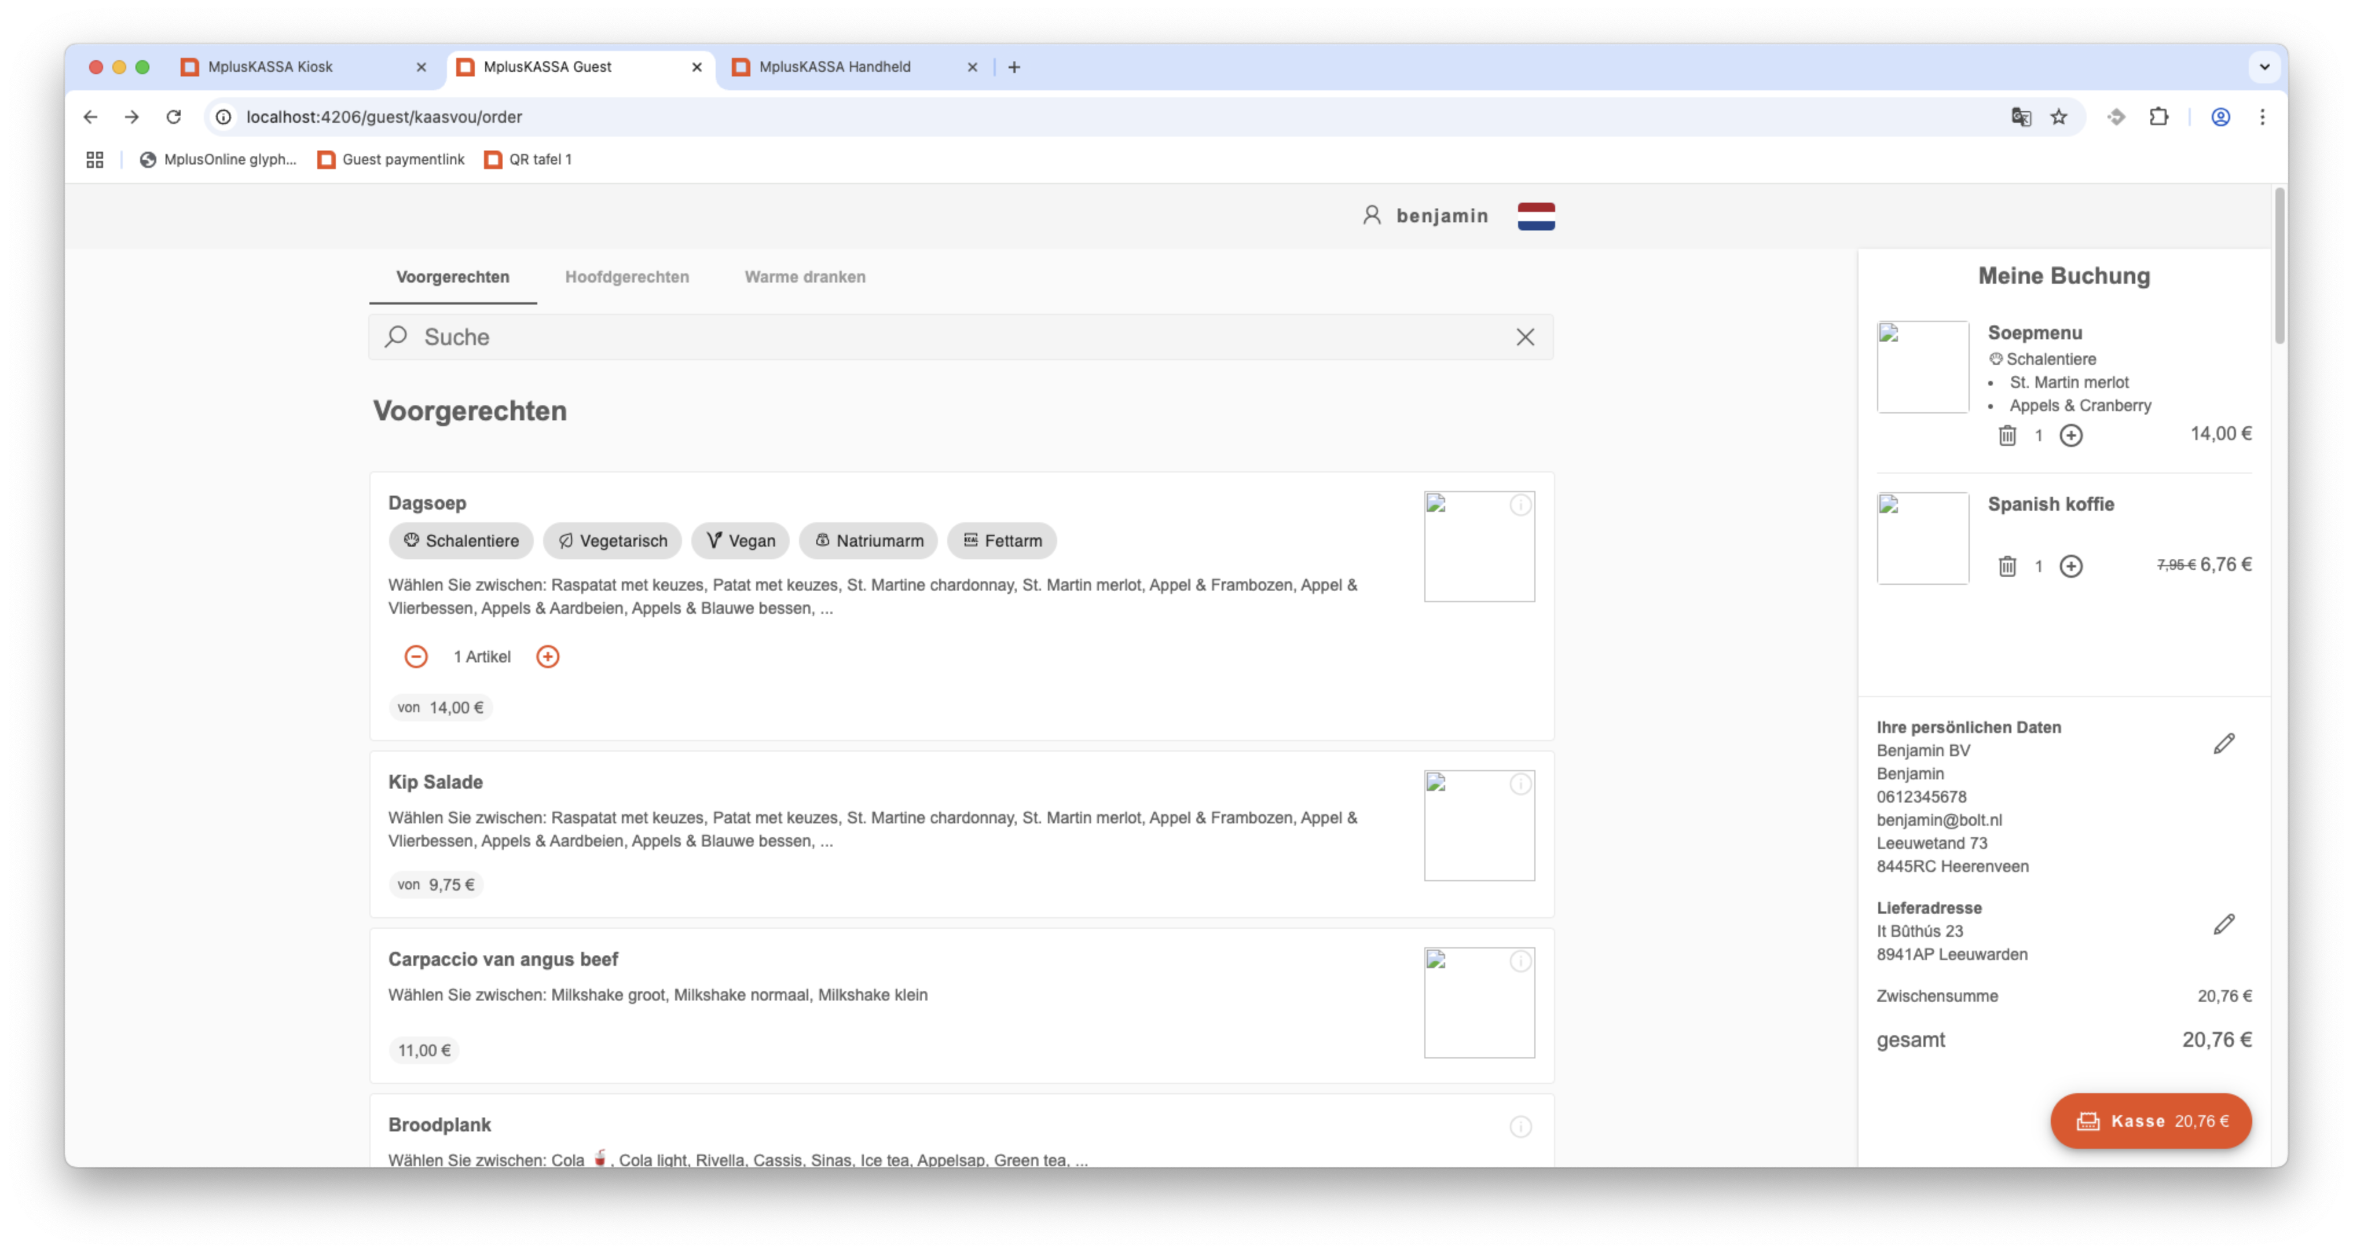Open info icon for Dagsoep
Screen dimensions: 2353x1253
(1520, 505)
